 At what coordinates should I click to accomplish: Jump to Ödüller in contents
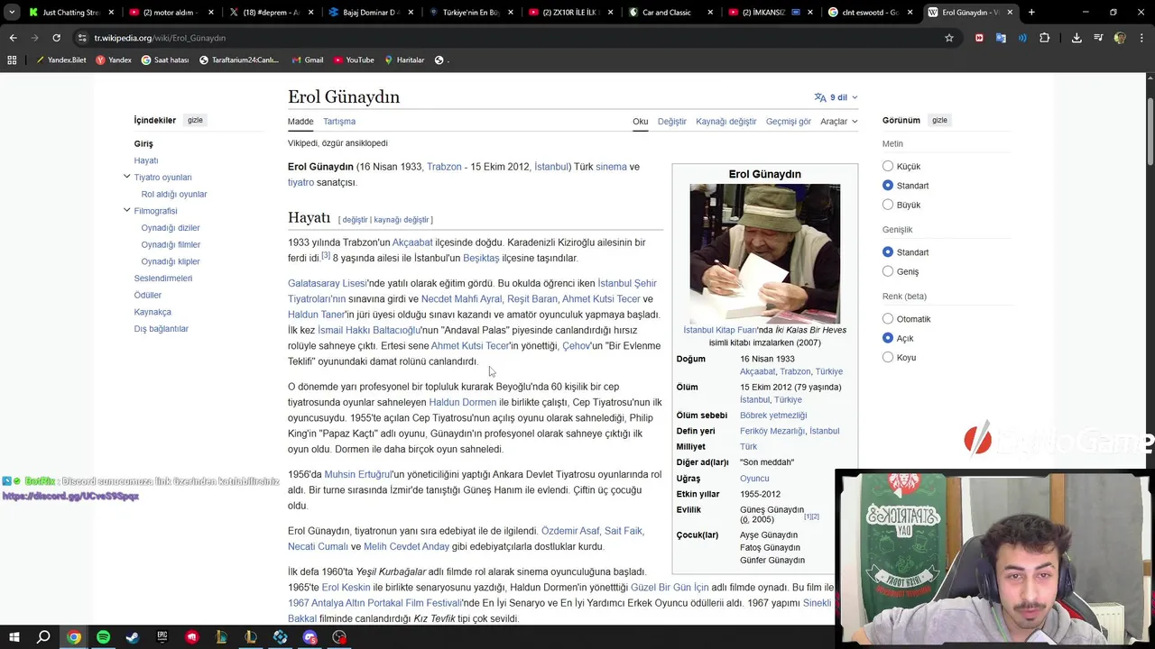coord(148,295)
